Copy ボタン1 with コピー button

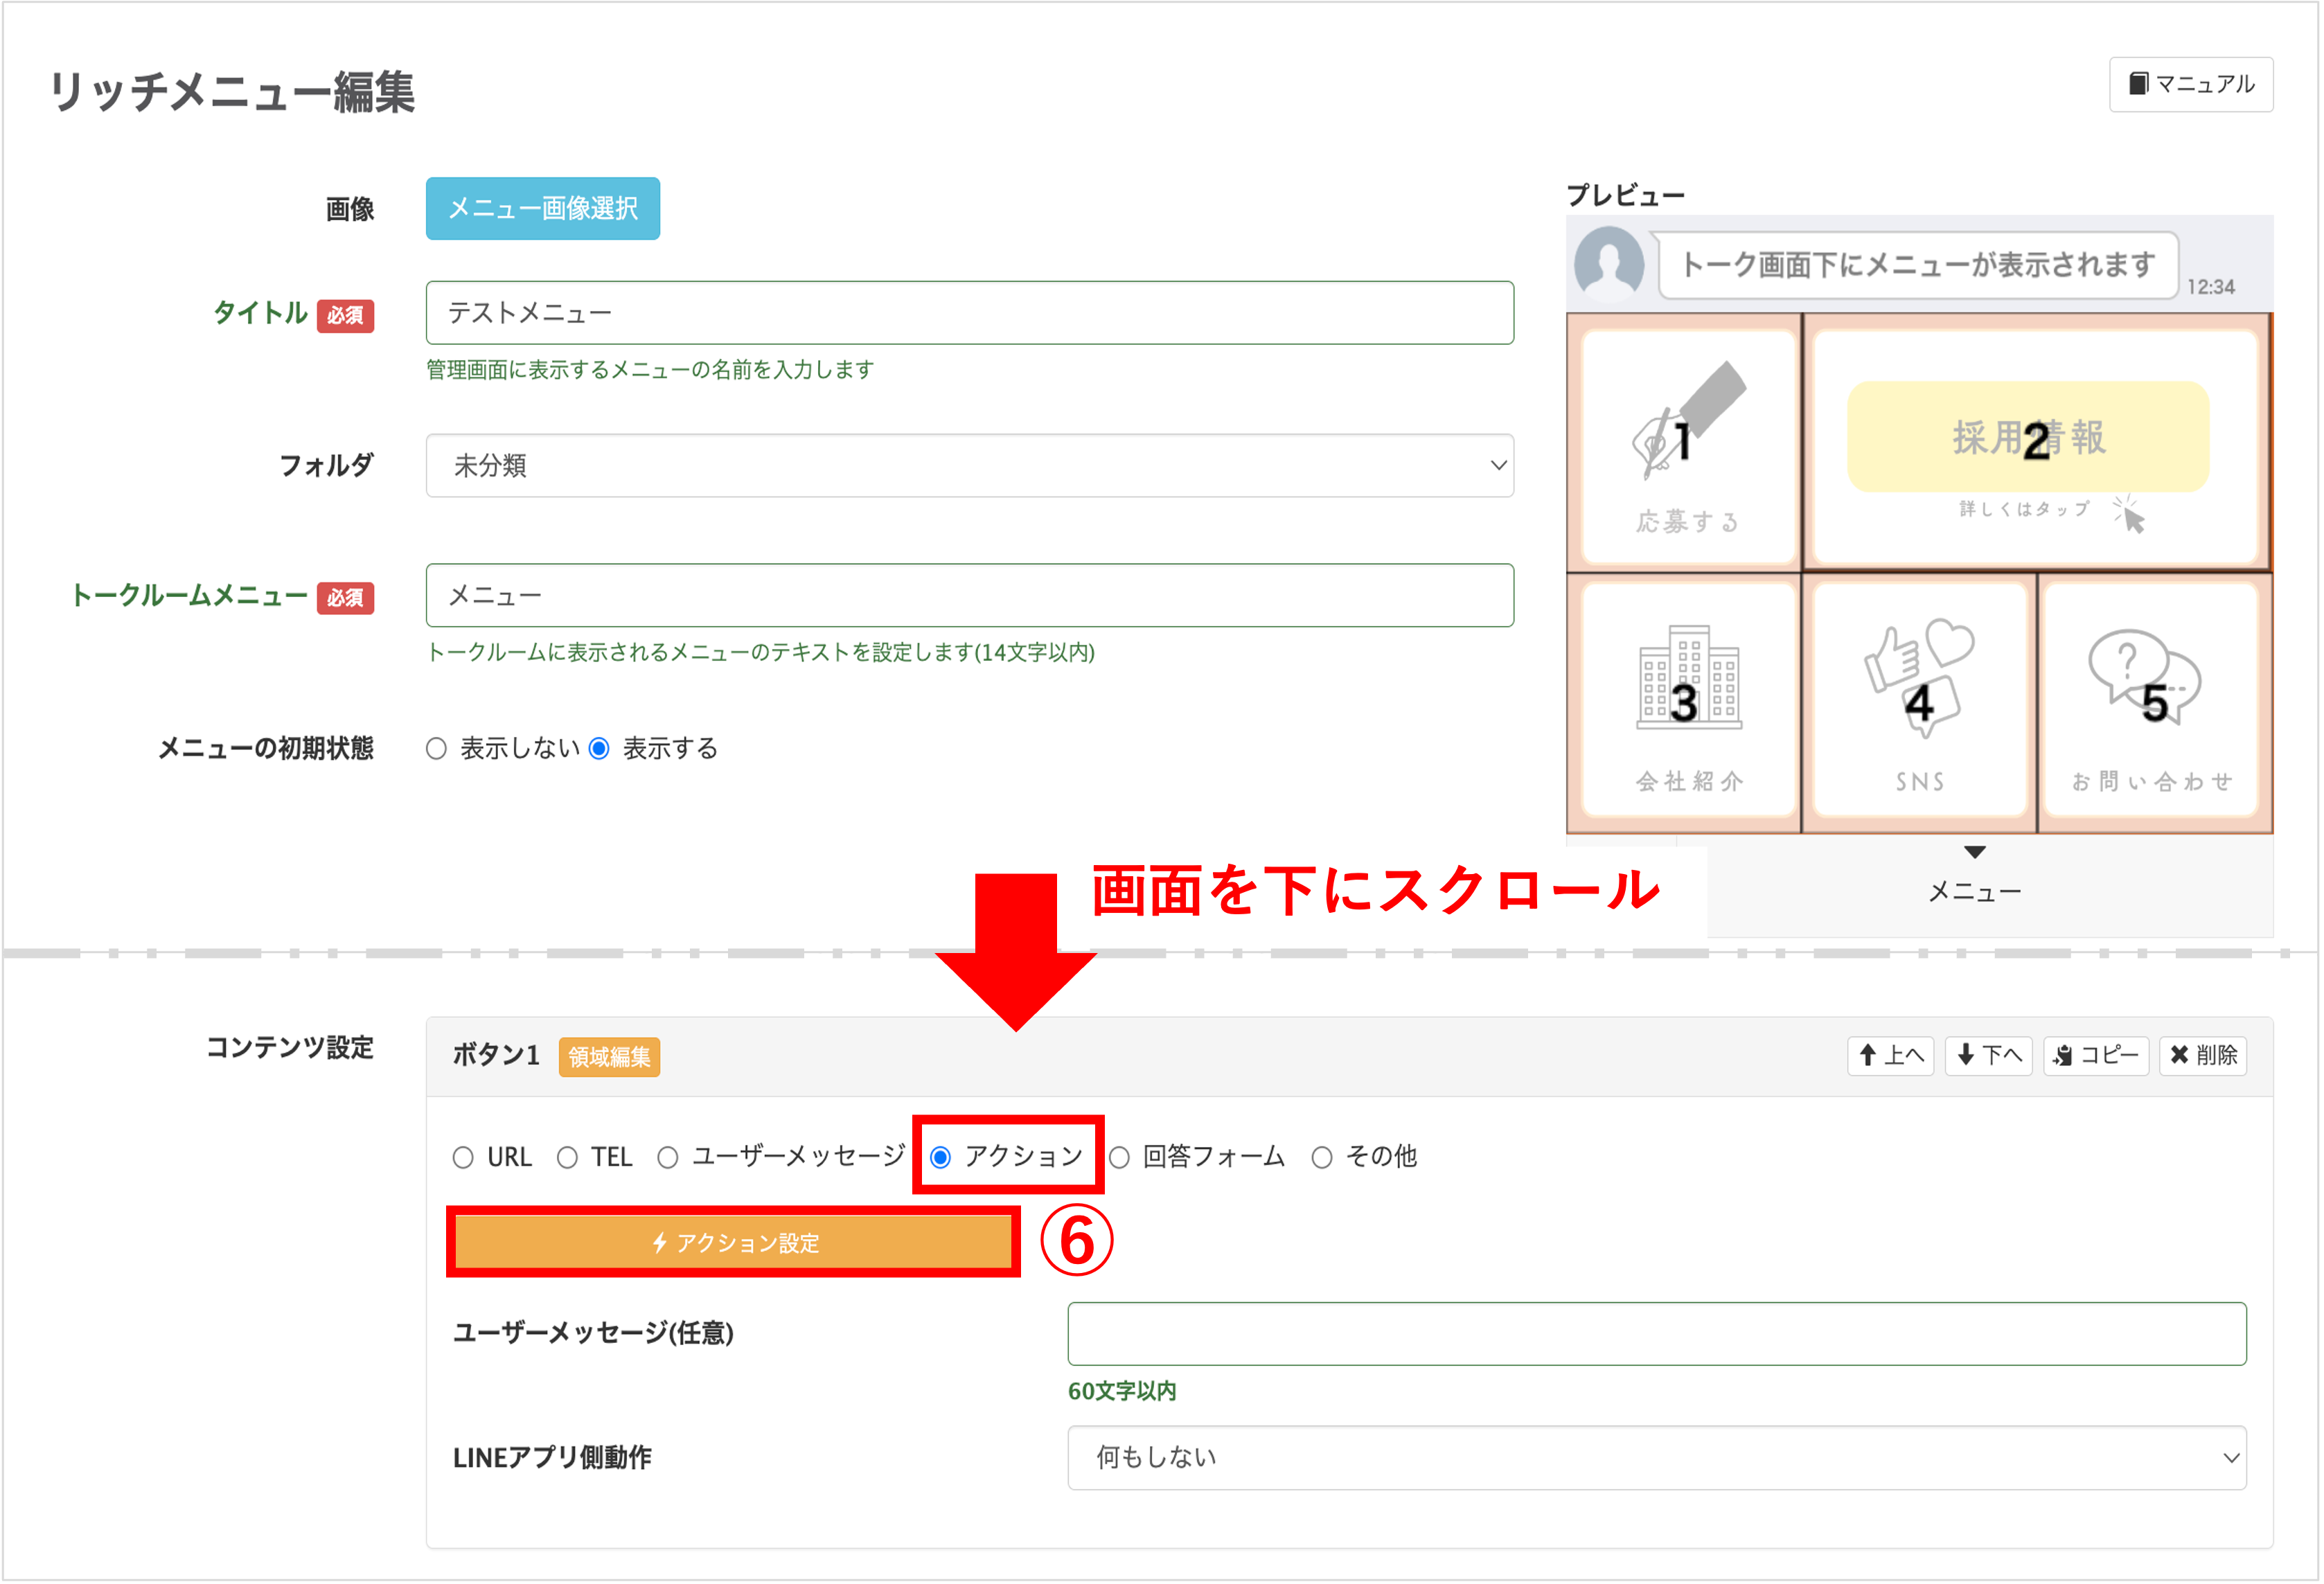pos(2097,1056)
